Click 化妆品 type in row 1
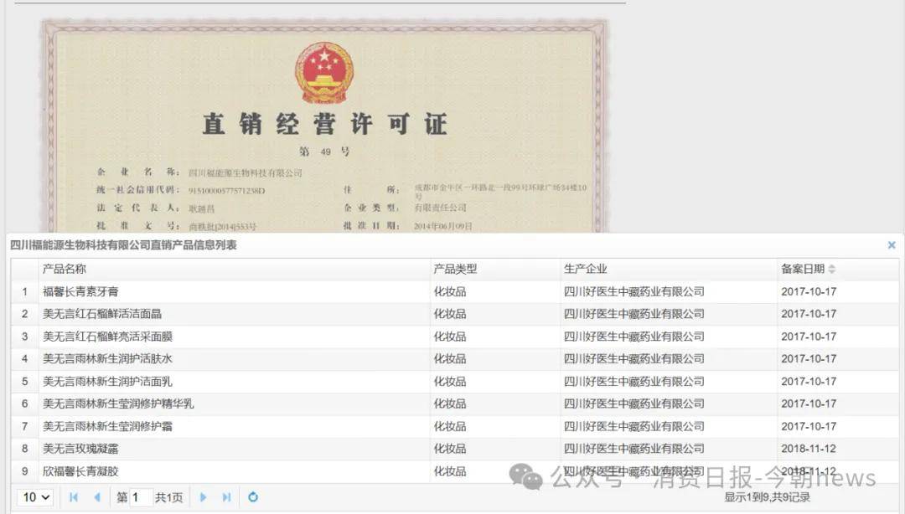This screenshot has width=905, height=514. (x=450, y=291)
